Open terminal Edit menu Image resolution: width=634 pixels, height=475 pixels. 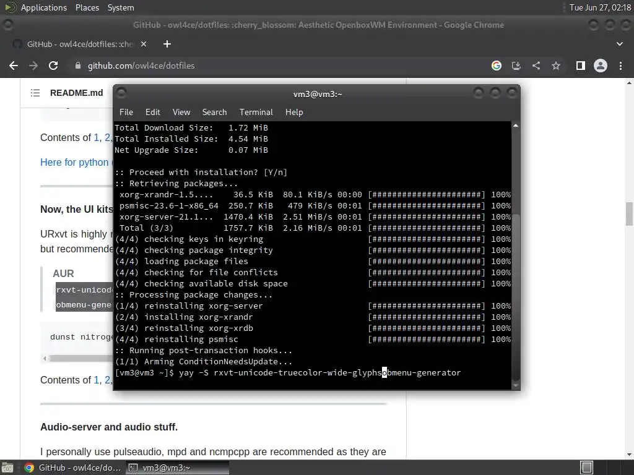coord(153,113)
